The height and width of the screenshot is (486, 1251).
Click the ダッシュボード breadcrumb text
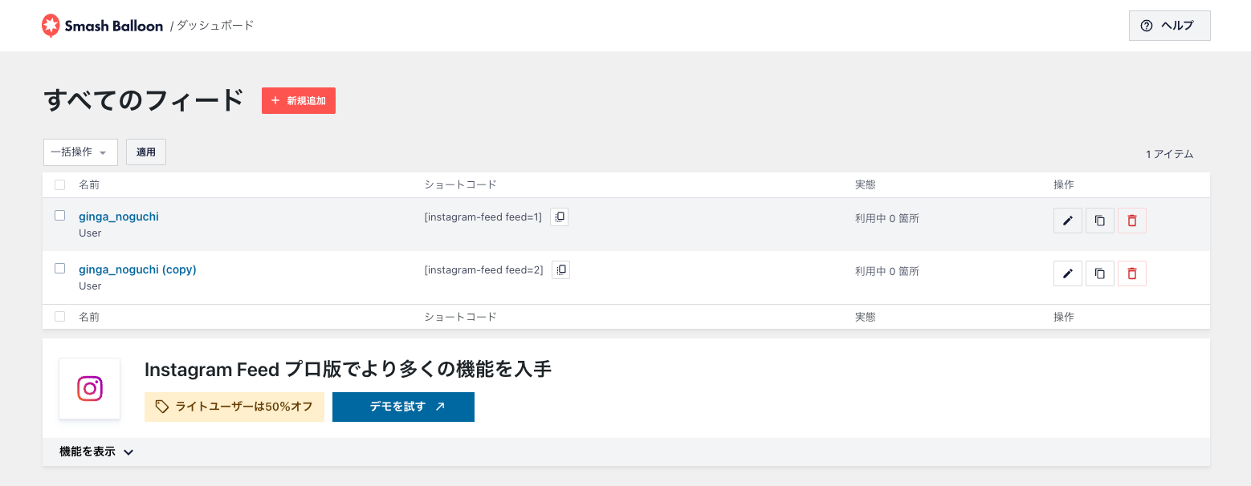pos(215,26)
